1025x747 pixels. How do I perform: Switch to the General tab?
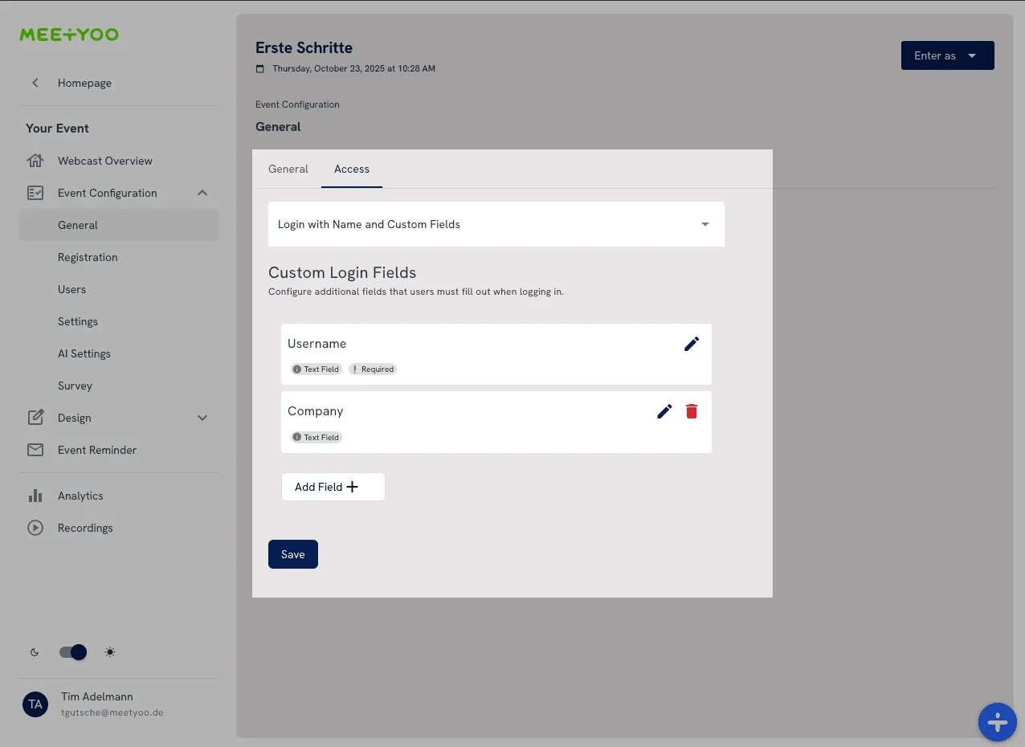click(288, 169)
